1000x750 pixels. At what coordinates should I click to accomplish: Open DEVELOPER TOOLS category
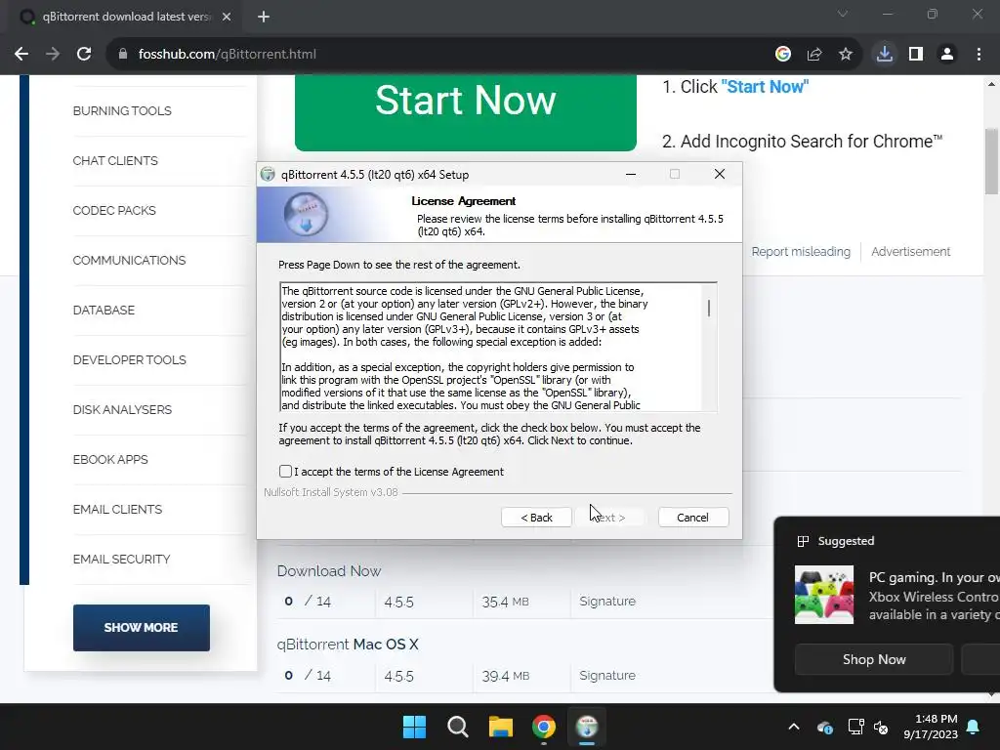tap(130, 359)
